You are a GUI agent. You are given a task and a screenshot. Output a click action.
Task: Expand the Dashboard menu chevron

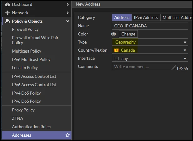(67, 4)
